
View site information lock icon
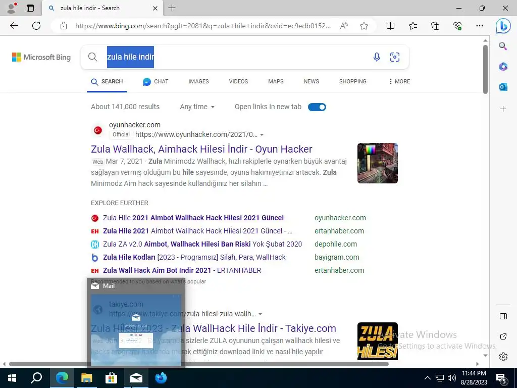[64, 26]
